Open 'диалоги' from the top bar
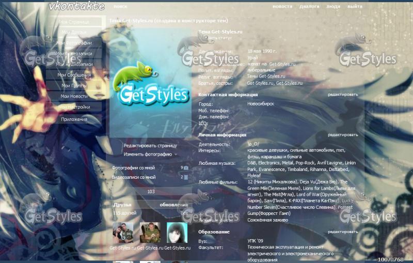The image size is (413, 263). (309, 7)
